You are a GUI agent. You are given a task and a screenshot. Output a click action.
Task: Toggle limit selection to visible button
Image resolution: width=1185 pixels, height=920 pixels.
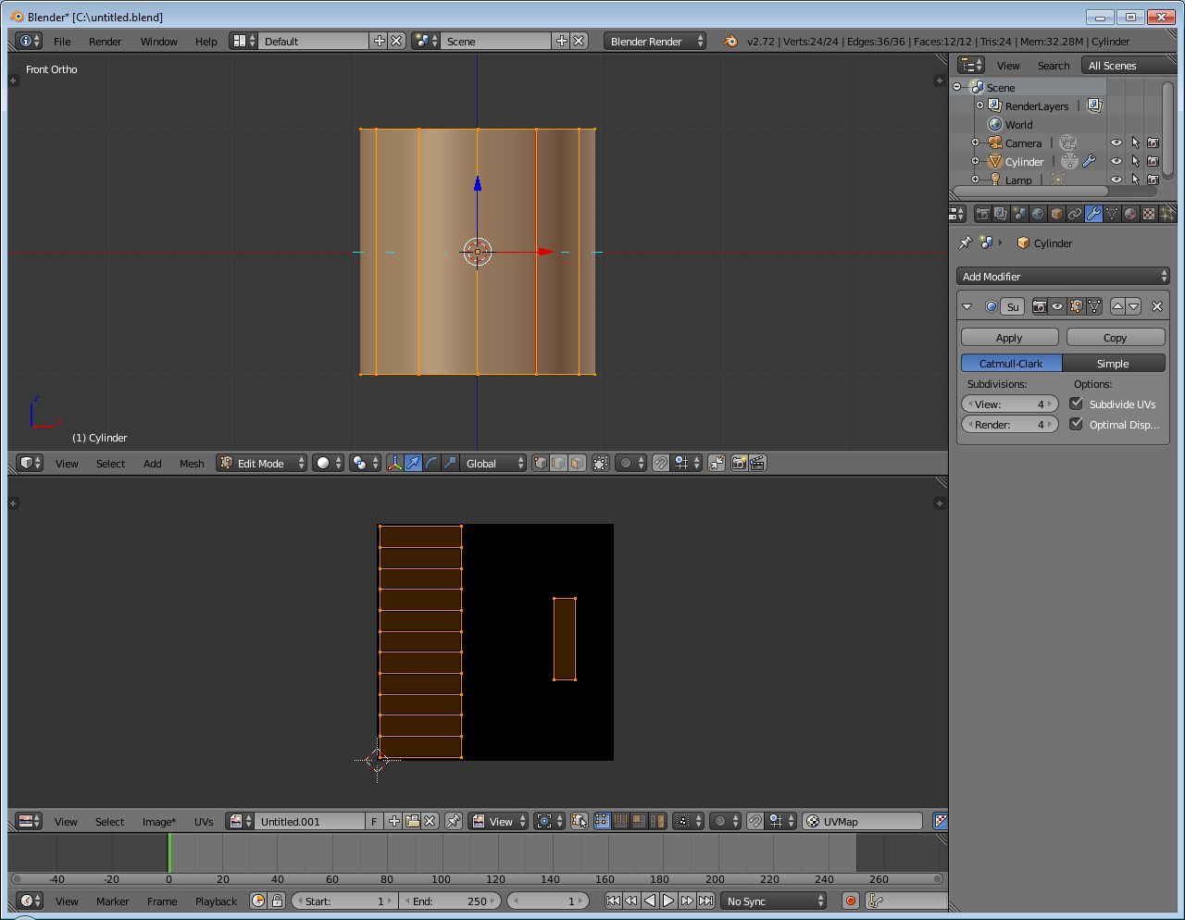pyautogui.click(x=601, y=463)
